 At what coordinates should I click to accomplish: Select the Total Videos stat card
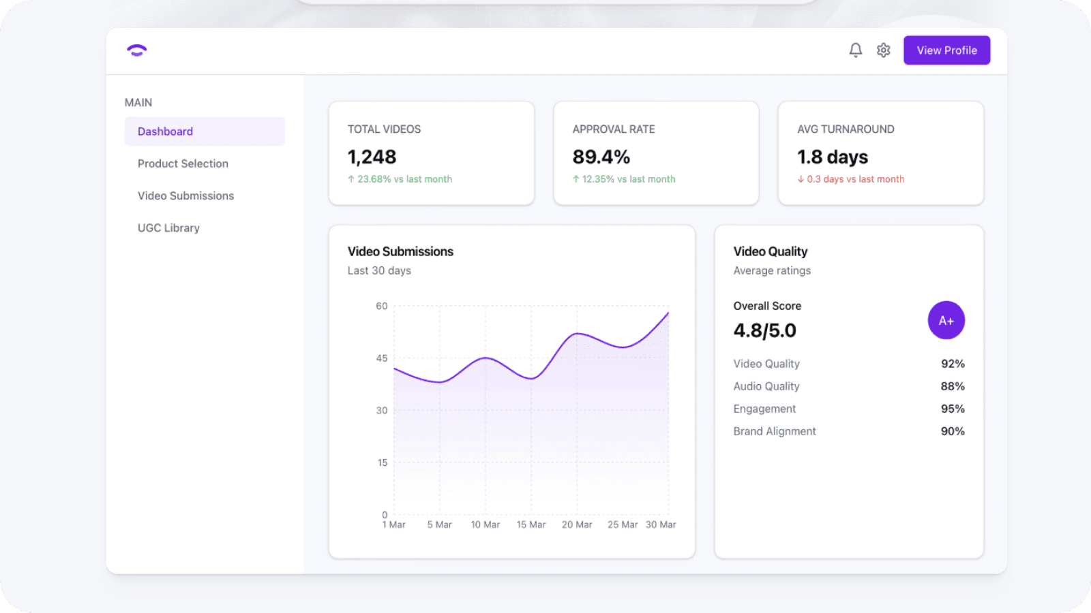pos(431,153)
